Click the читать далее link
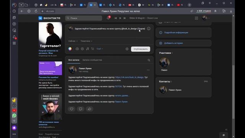This screenshot has width=245, height=138. (122, 95)
